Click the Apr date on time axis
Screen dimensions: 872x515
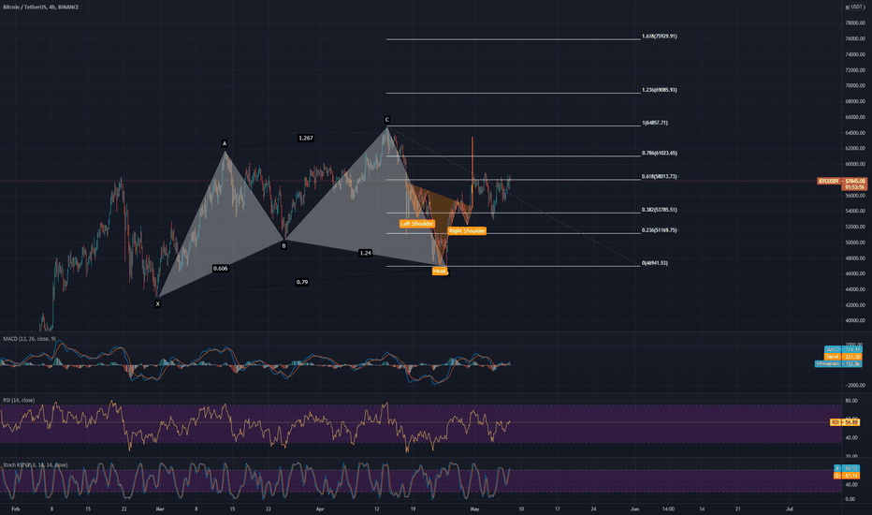coord(320,508)
